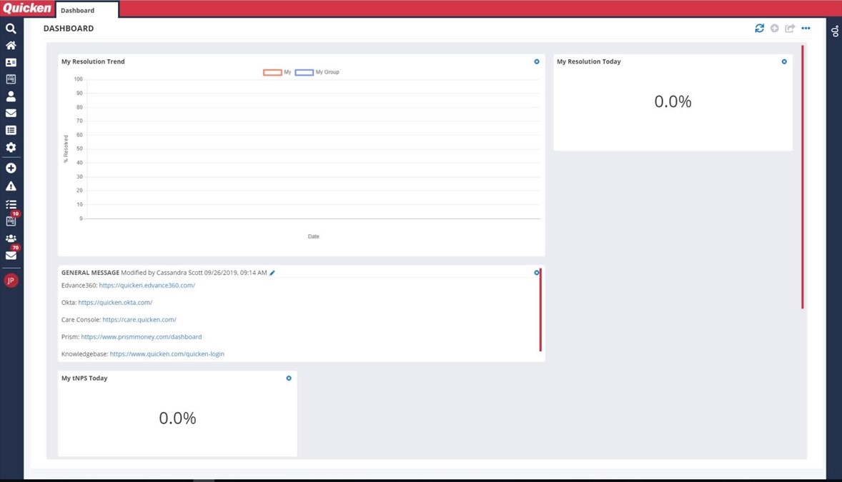Open the Home icon in the sidebar
The image size is (842, 482).
point(11,46)
